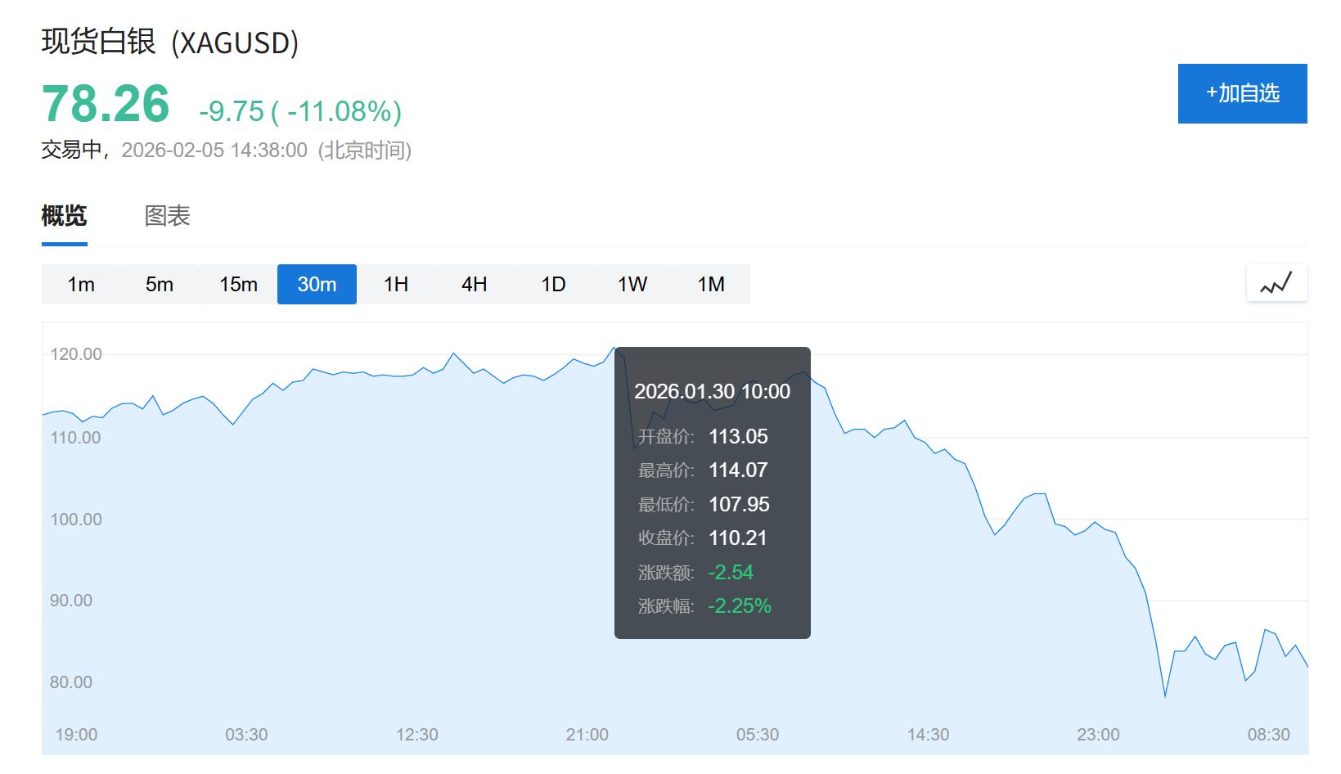Screen dimensions: 1341x774
Task: Select the 15m timeframe
Action: [x=237, y=284]
